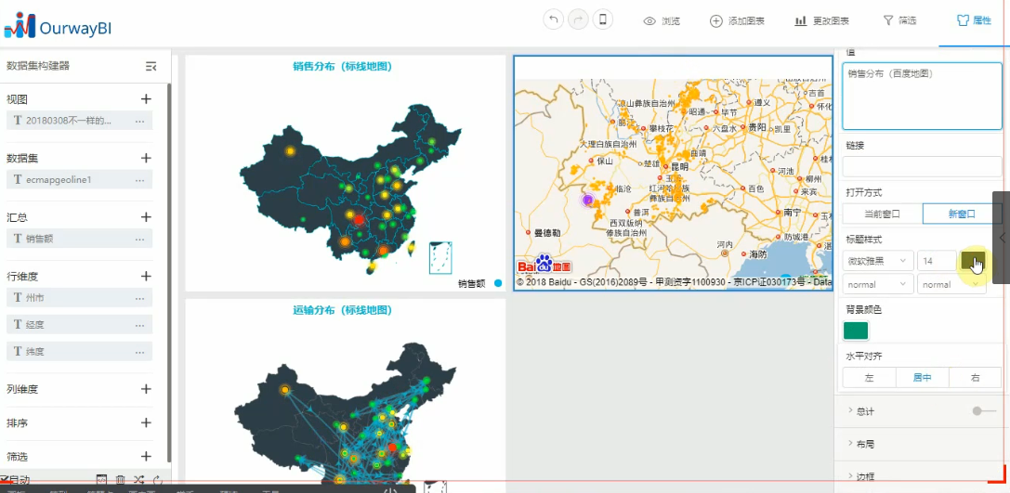
Task: Expand the 布局 section
Action: click(x=862, y=444)
